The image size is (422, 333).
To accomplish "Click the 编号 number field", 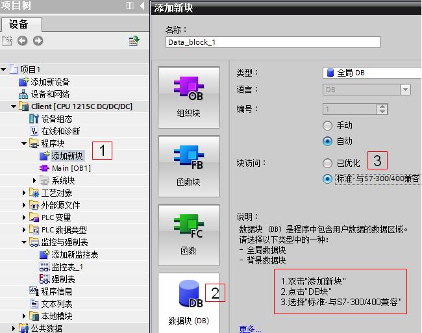I will click(x=350, y=109).
